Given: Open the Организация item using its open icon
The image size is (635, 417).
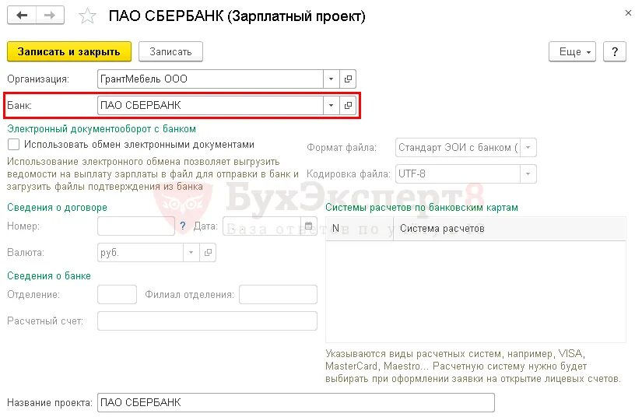Looking at the screenshot, I should pos(348,79).
